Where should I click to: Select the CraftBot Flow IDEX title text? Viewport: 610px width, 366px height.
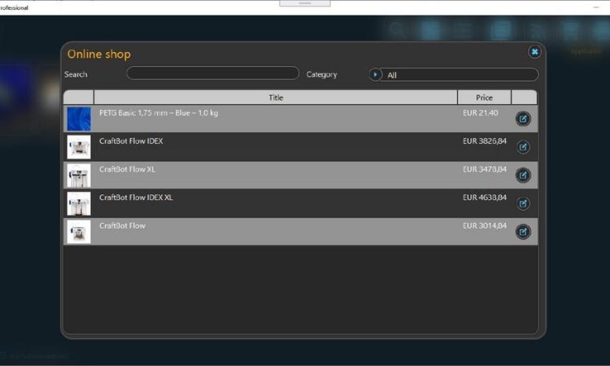(131, 142)
